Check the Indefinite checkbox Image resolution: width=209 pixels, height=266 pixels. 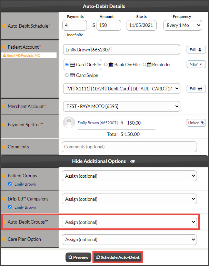pyautogui.click(x=64, y=35)
